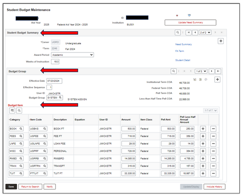This screenshot has height=196, width=242.
Task: Click the Student Budget Summary heading
Action: [x=23, y=33]
